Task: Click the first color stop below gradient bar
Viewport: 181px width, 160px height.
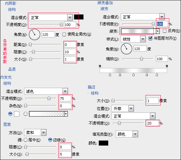Action: [110, 75]
